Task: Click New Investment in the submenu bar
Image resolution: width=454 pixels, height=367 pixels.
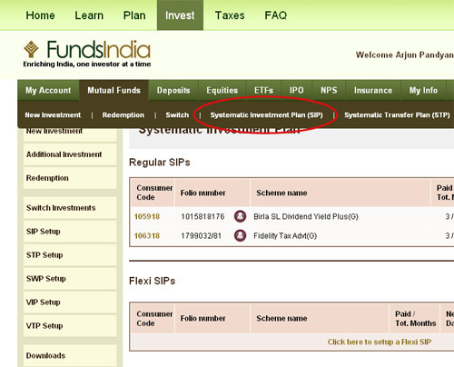Action: 53,115
